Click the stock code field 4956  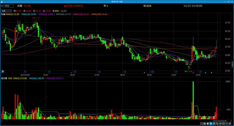[9, 6]
